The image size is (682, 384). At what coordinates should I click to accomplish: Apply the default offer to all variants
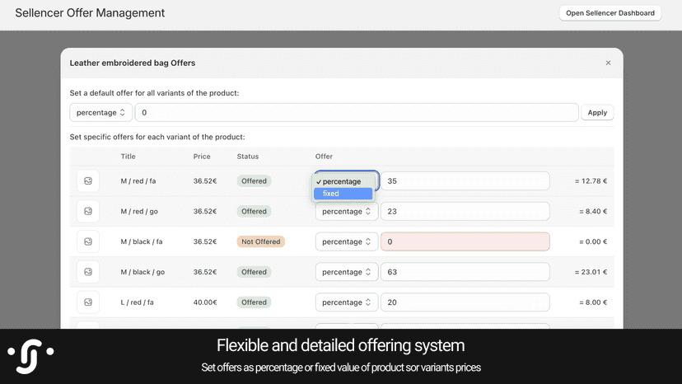point(597,112)
